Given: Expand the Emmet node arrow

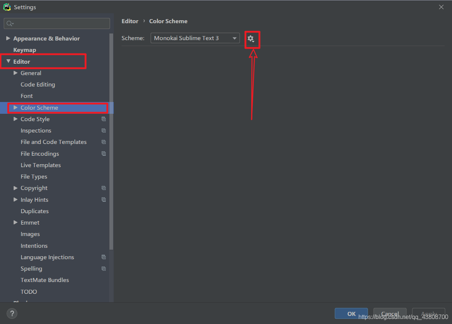Looking at the screenshot, I should tap(15, 222).
